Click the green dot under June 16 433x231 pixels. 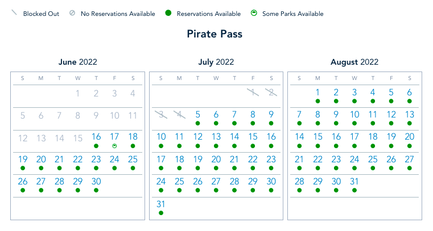[96, 146]
